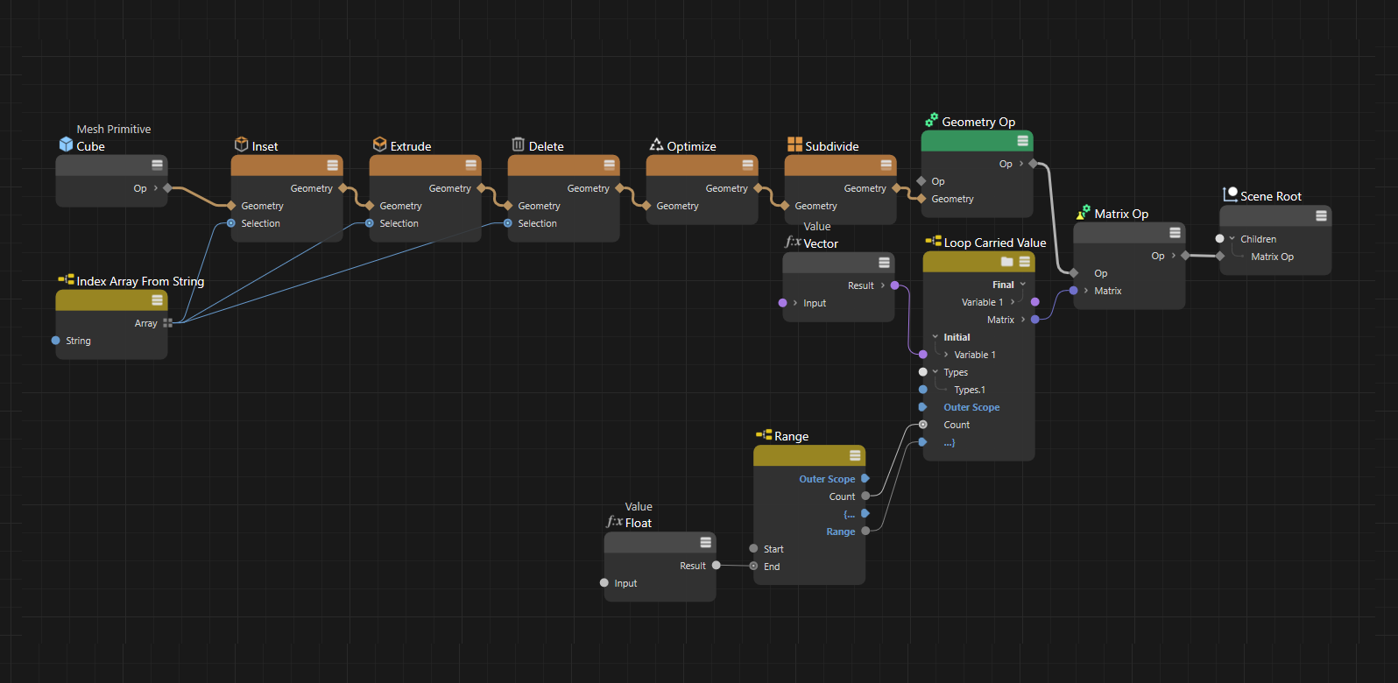Click the Loop Carried Value node icon
Image resolution: width=1398 pixels, height=683 pixels.
tap(934, 241)
